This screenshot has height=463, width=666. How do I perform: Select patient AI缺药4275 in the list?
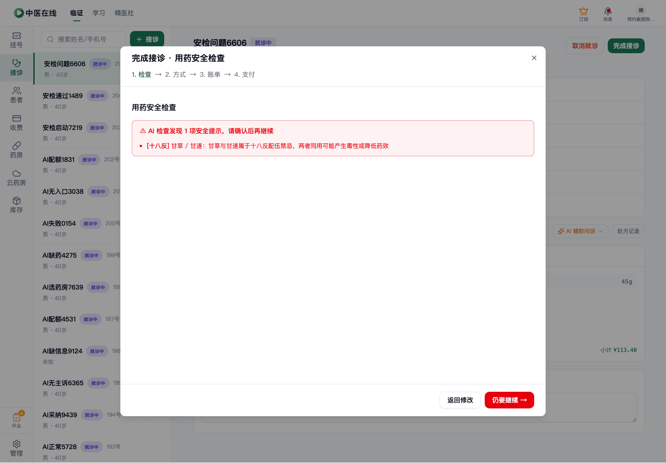click(77, 260)
